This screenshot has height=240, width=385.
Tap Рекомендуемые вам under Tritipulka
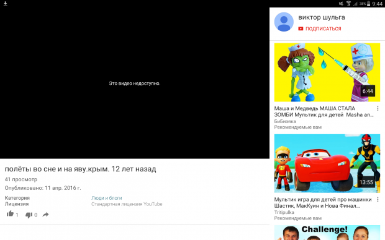click(298, 218)
